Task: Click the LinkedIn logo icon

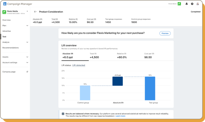Action: (x=5, y=4)
